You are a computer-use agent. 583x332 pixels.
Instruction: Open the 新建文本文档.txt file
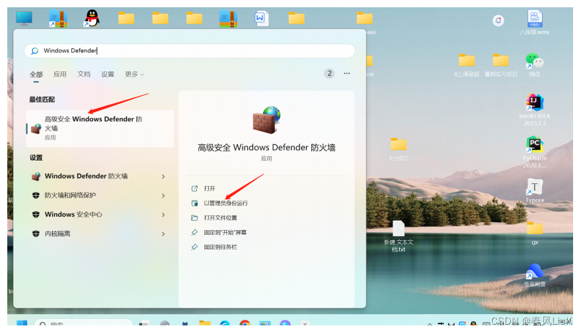tap(399, 236)
